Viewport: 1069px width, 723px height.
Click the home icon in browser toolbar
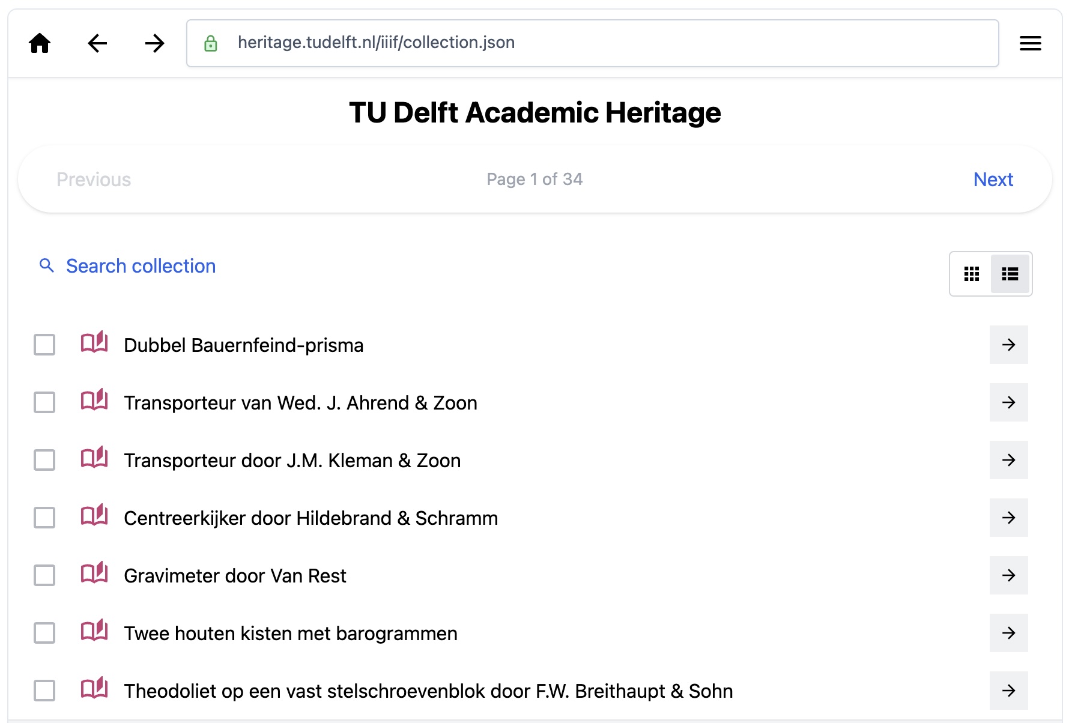(40, 43)
